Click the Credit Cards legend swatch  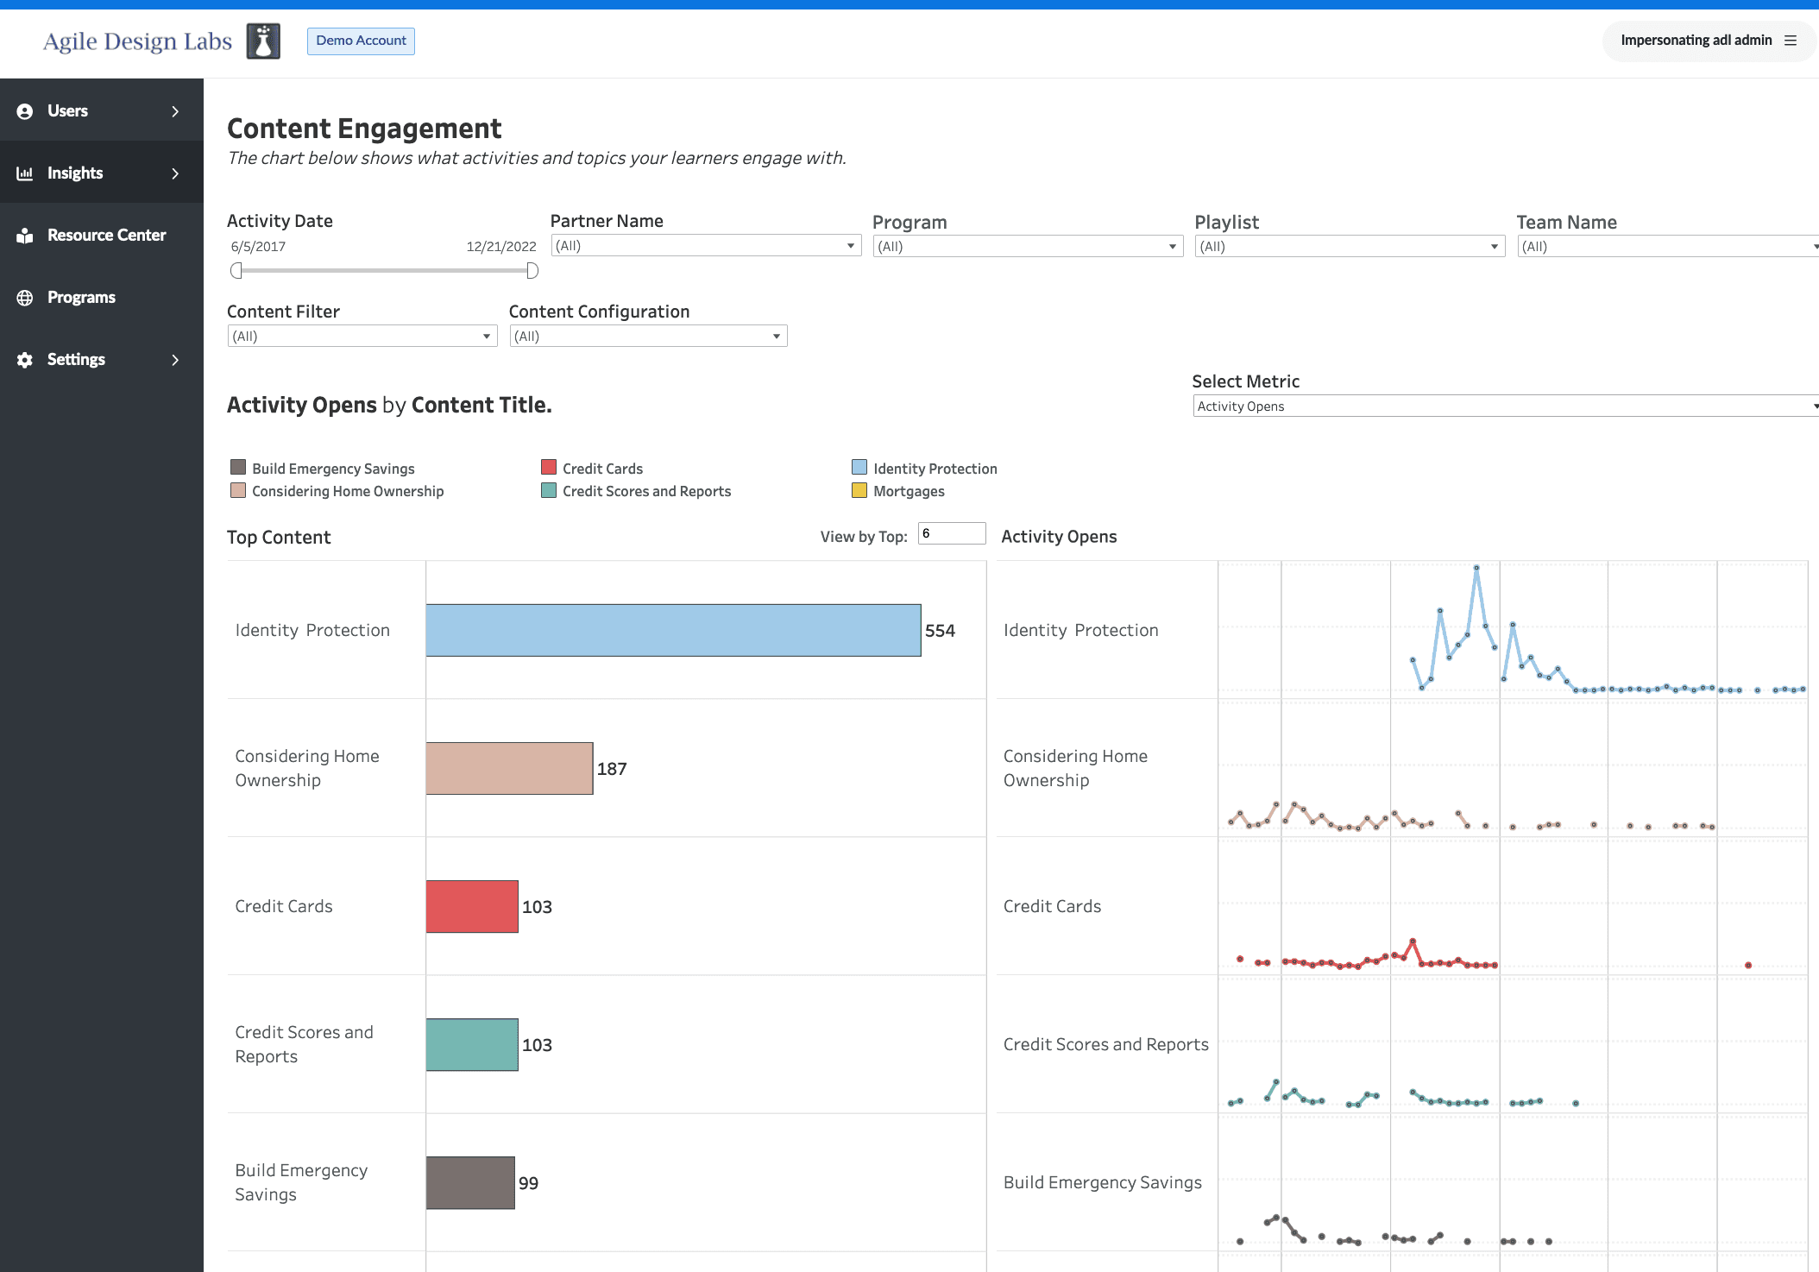tap(549, 468)
